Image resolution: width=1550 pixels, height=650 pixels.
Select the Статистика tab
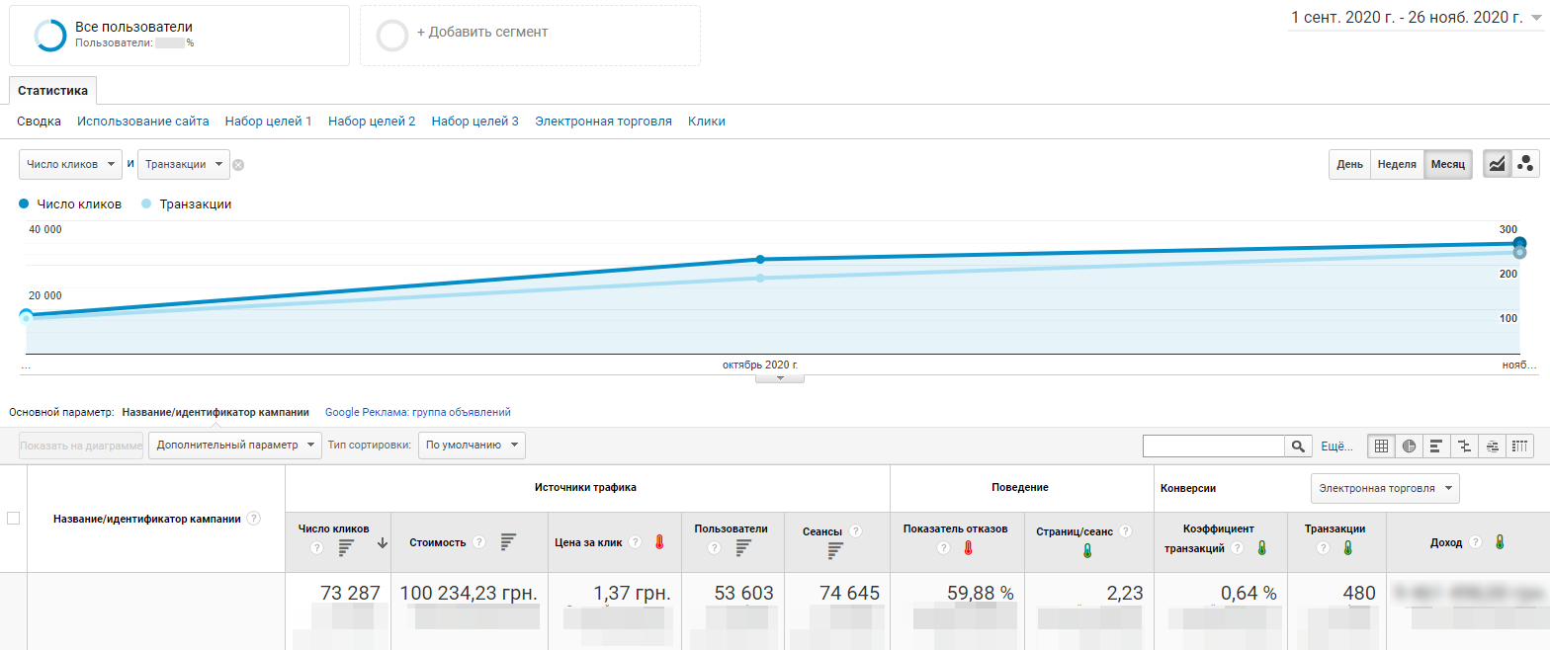click(52, 91)
